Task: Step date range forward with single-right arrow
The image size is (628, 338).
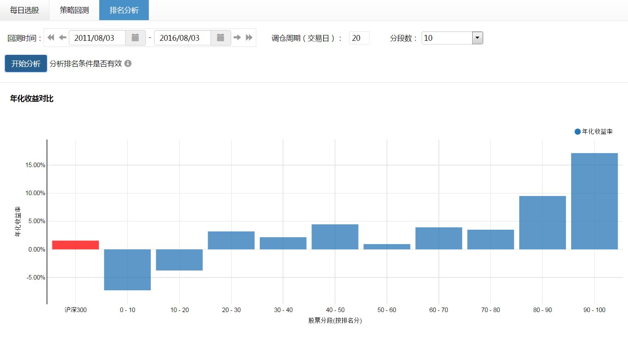Action: point(237,38)
